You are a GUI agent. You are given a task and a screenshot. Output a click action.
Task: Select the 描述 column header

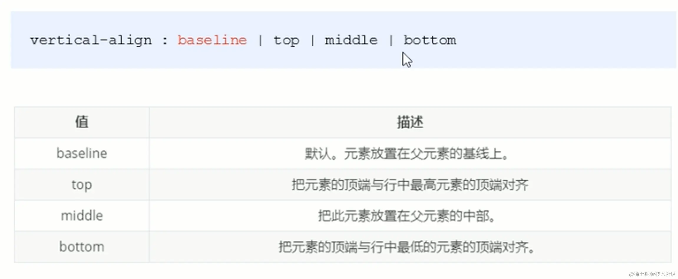point(410,122)
